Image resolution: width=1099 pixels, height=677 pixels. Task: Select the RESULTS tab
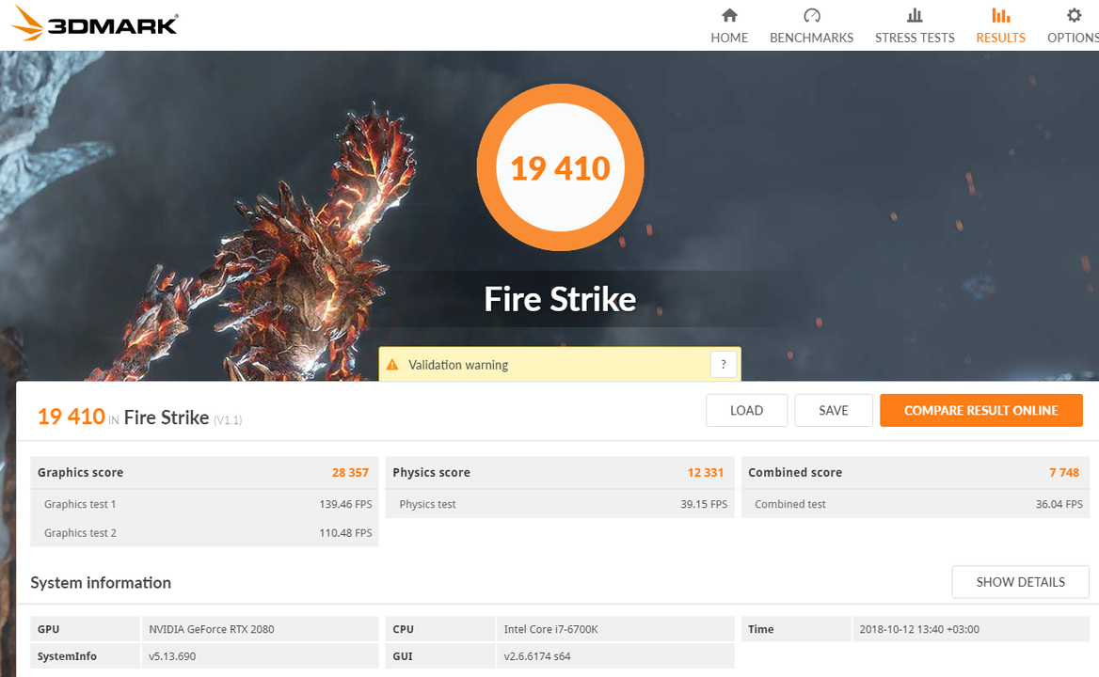pyautogui.click(x=1001, y=26)
